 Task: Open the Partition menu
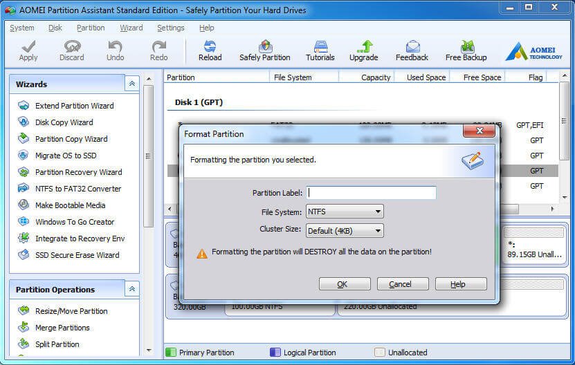click(91, 28)
